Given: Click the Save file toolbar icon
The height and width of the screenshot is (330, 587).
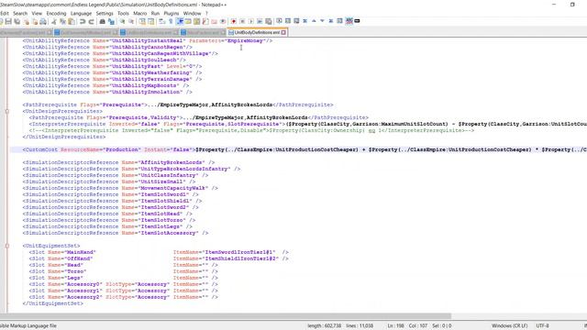Looking at the screenshot, I should (x=8, y=21).
